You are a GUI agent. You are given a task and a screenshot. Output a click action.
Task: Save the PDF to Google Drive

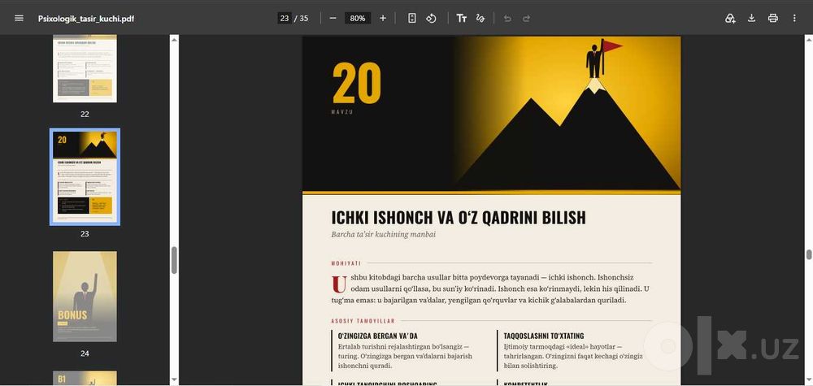click(x=730, y=18)
